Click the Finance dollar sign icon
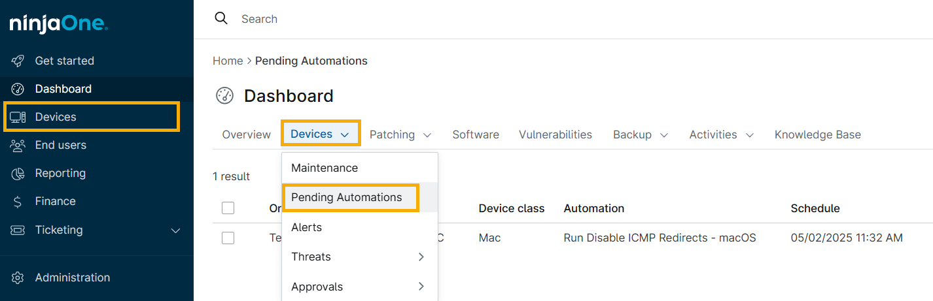Screen dimensions: 933x301 [x=18, y=201]
